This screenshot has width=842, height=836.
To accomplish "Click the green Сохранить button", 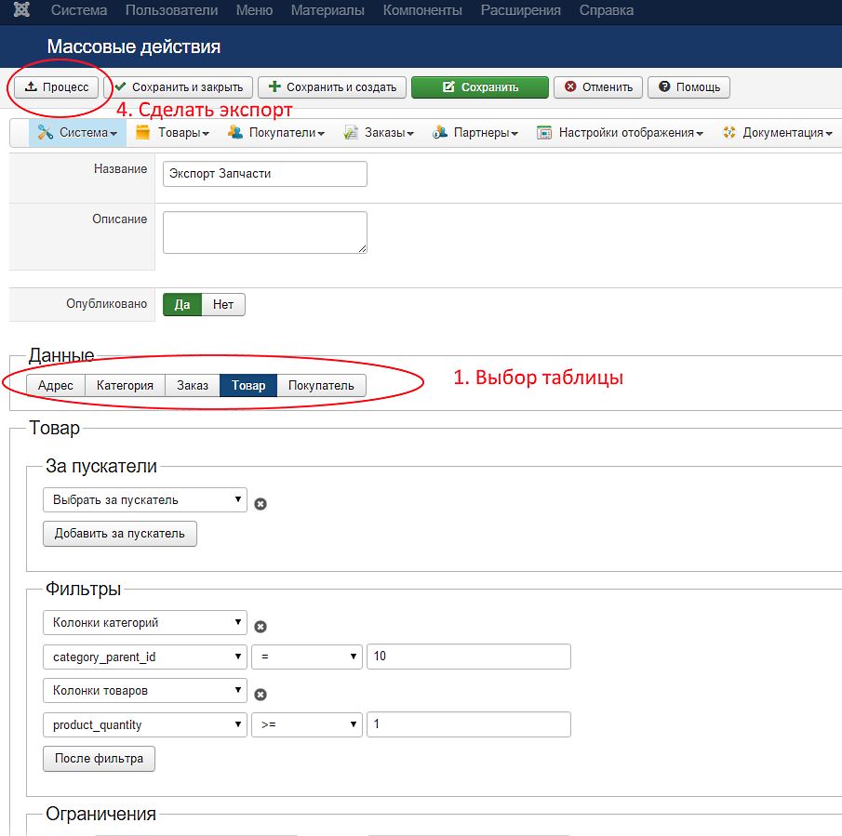I will pyautogui.click(x=480, y=86).
